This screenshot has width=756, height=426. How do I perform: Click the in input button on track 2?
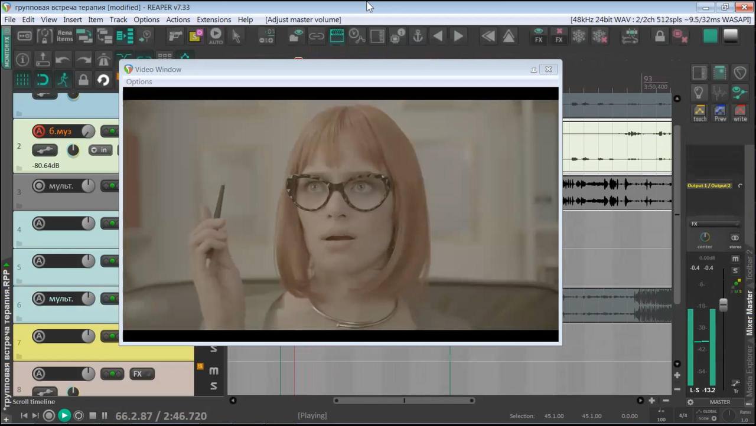(x=100, y=150)
